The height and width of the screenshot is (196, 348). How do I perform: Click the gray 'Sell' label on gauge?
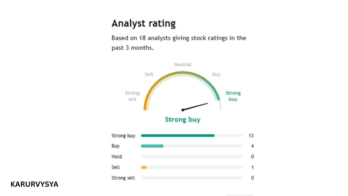(149, 74)
